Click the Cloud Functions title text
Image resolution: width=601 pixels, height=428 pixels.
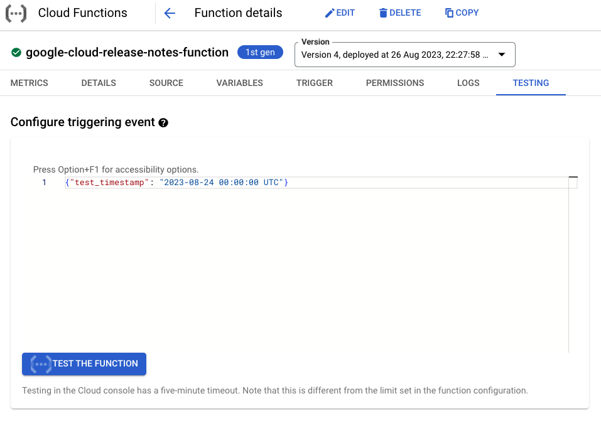(82, 13)
